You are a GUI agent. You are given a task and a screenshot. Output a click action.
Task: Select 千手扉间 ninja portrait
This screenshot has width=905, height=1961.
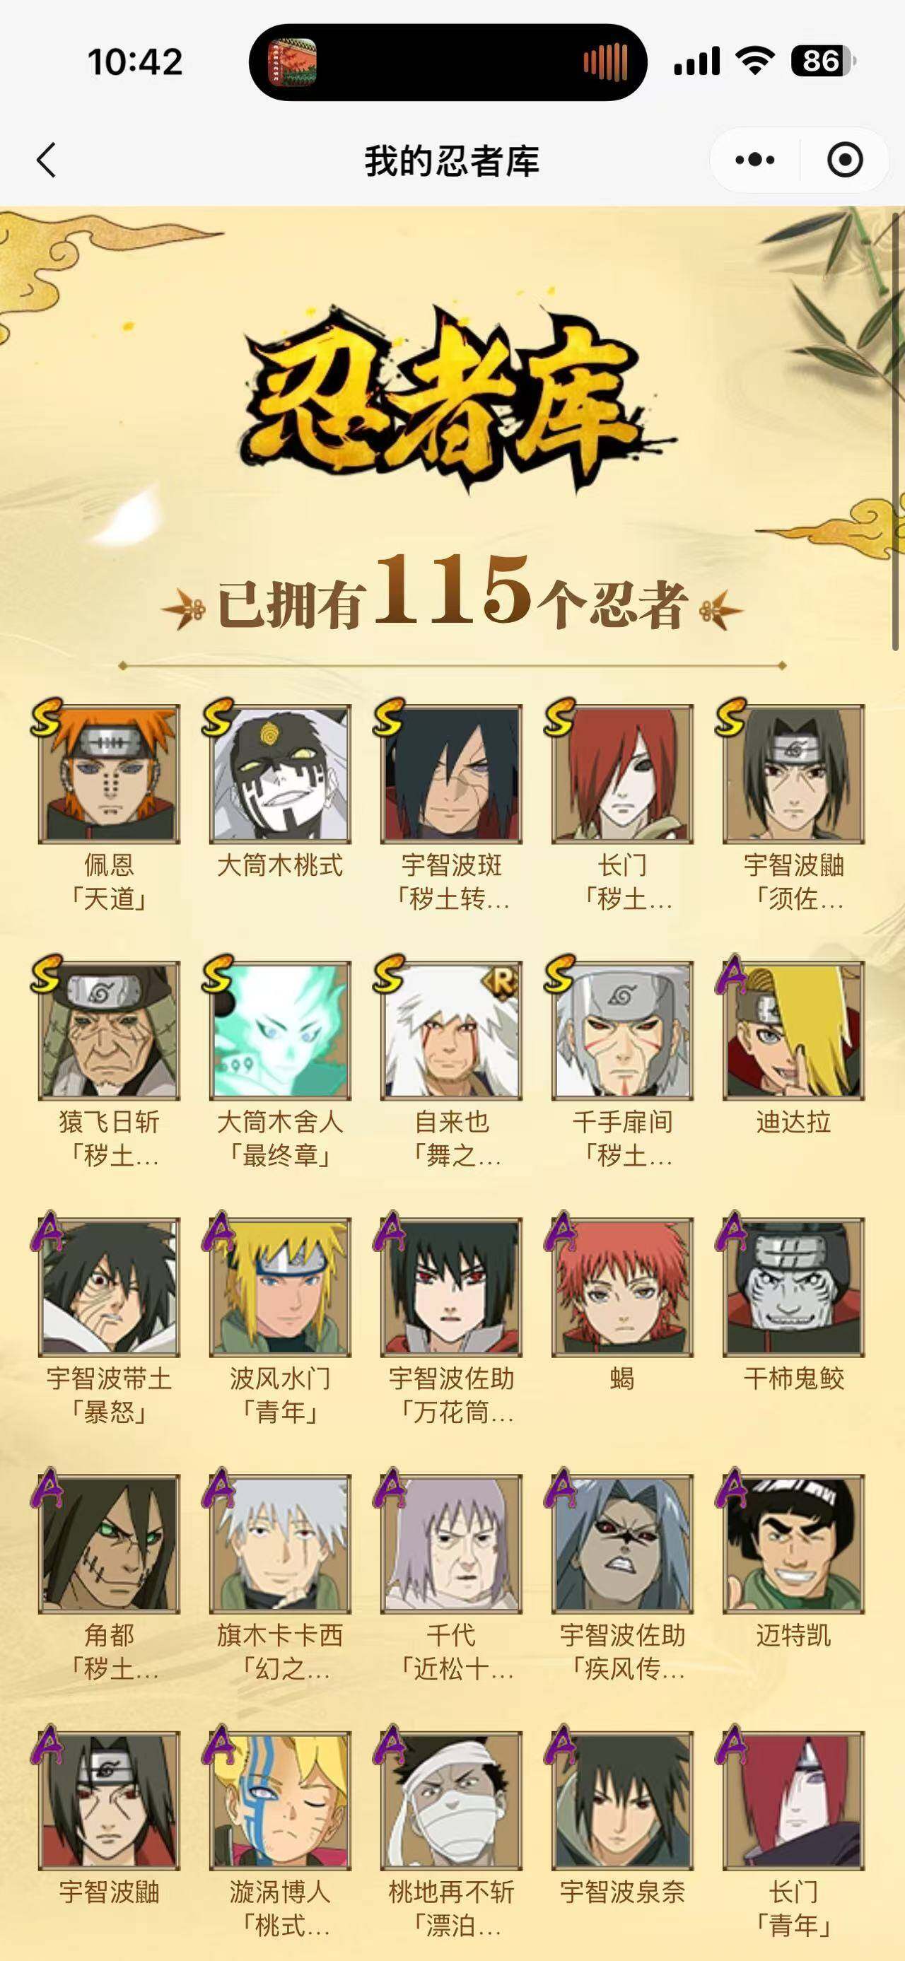(623, 1030)
